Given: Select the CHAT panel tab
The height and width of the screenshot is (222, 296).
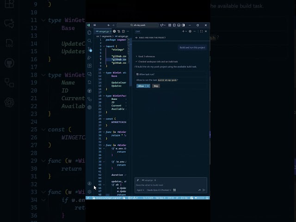Looking at the screenshot, I should [x=138, y=31].
